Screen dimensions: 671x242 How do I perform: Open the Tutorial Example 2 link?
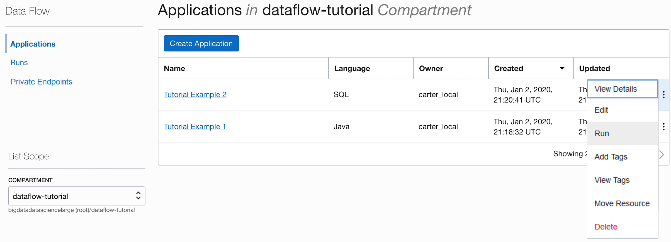click(195, 95)
